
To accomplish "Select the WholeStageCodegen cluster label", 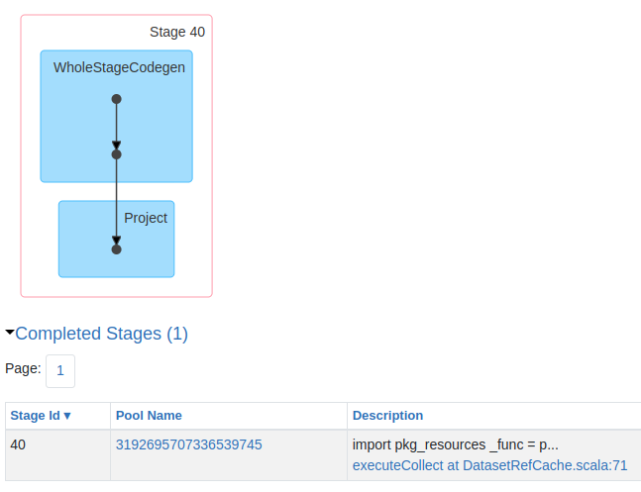I will [119, 67].
